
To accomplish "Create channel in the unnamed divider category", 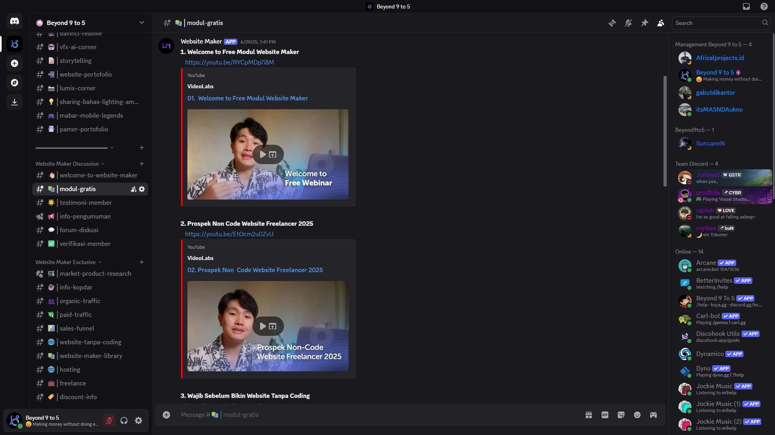I will tap(142, 148).
